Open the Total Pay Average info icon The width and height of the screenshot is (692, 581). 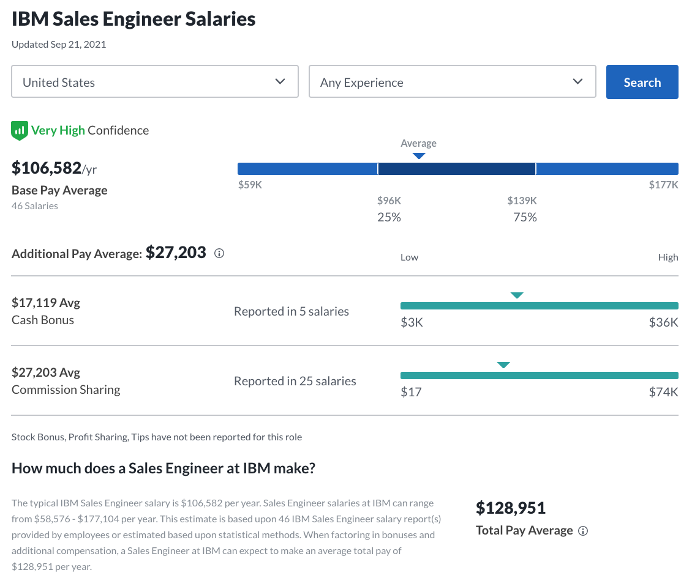583,531
